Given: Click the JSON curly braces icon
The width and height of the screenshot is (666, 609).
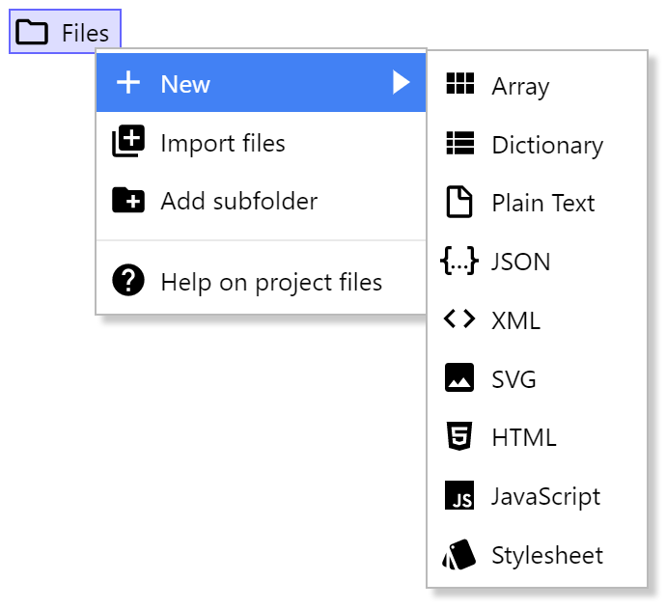Looking at the screenshot, I should coord(459,261).
